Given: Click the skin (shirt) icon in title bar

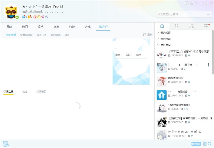Looking at the screenshot, I should point(192,3).
